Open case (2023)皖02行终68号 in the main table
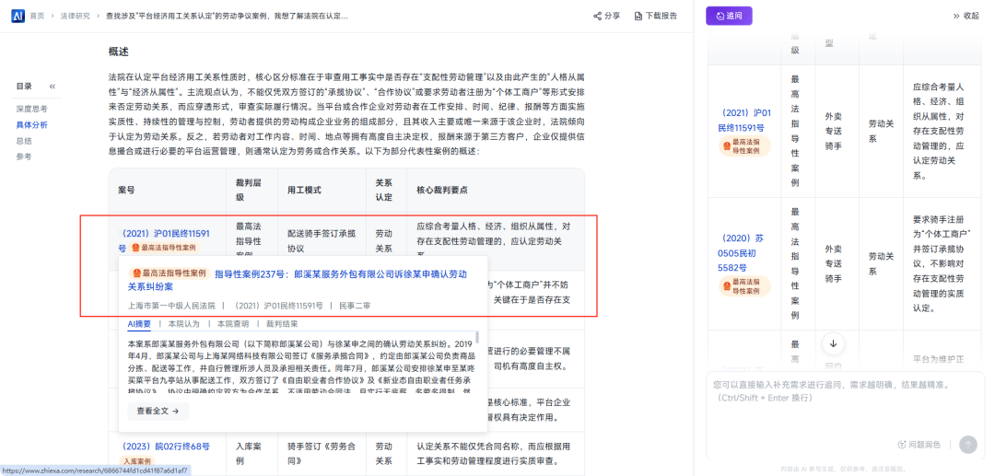 164,447
